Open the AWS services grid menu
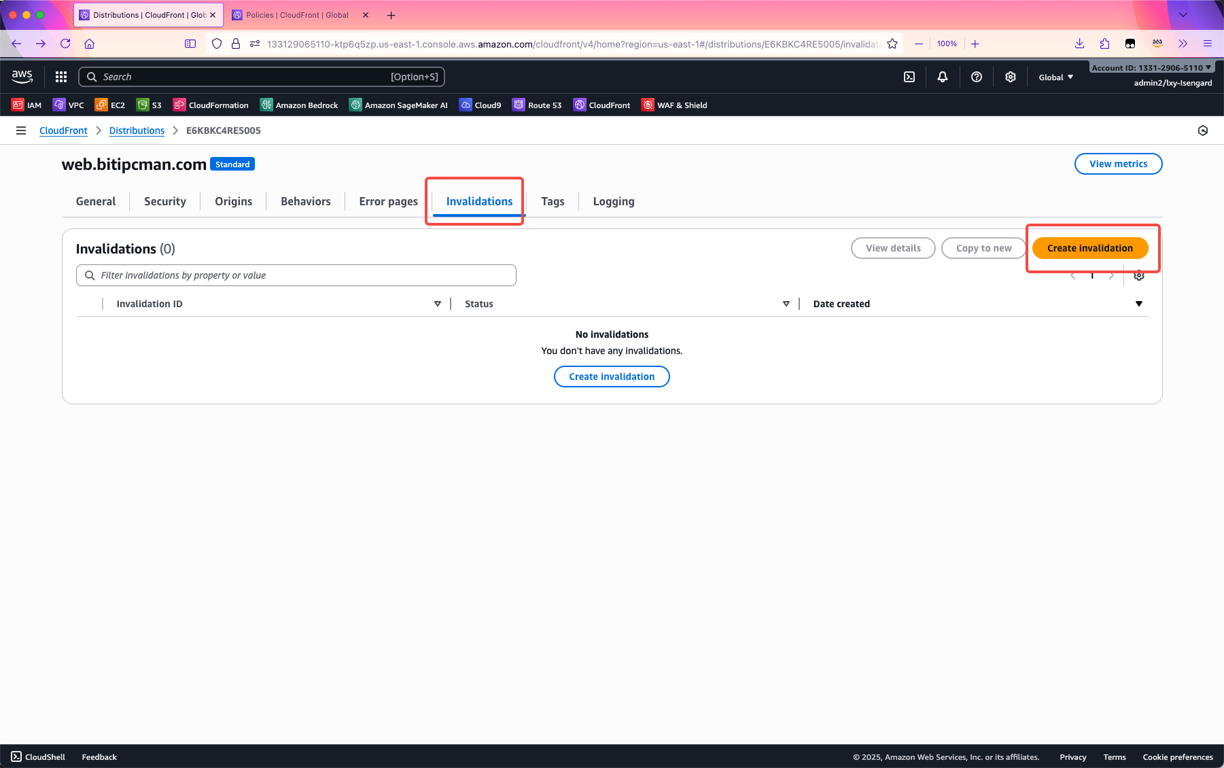 61,77
